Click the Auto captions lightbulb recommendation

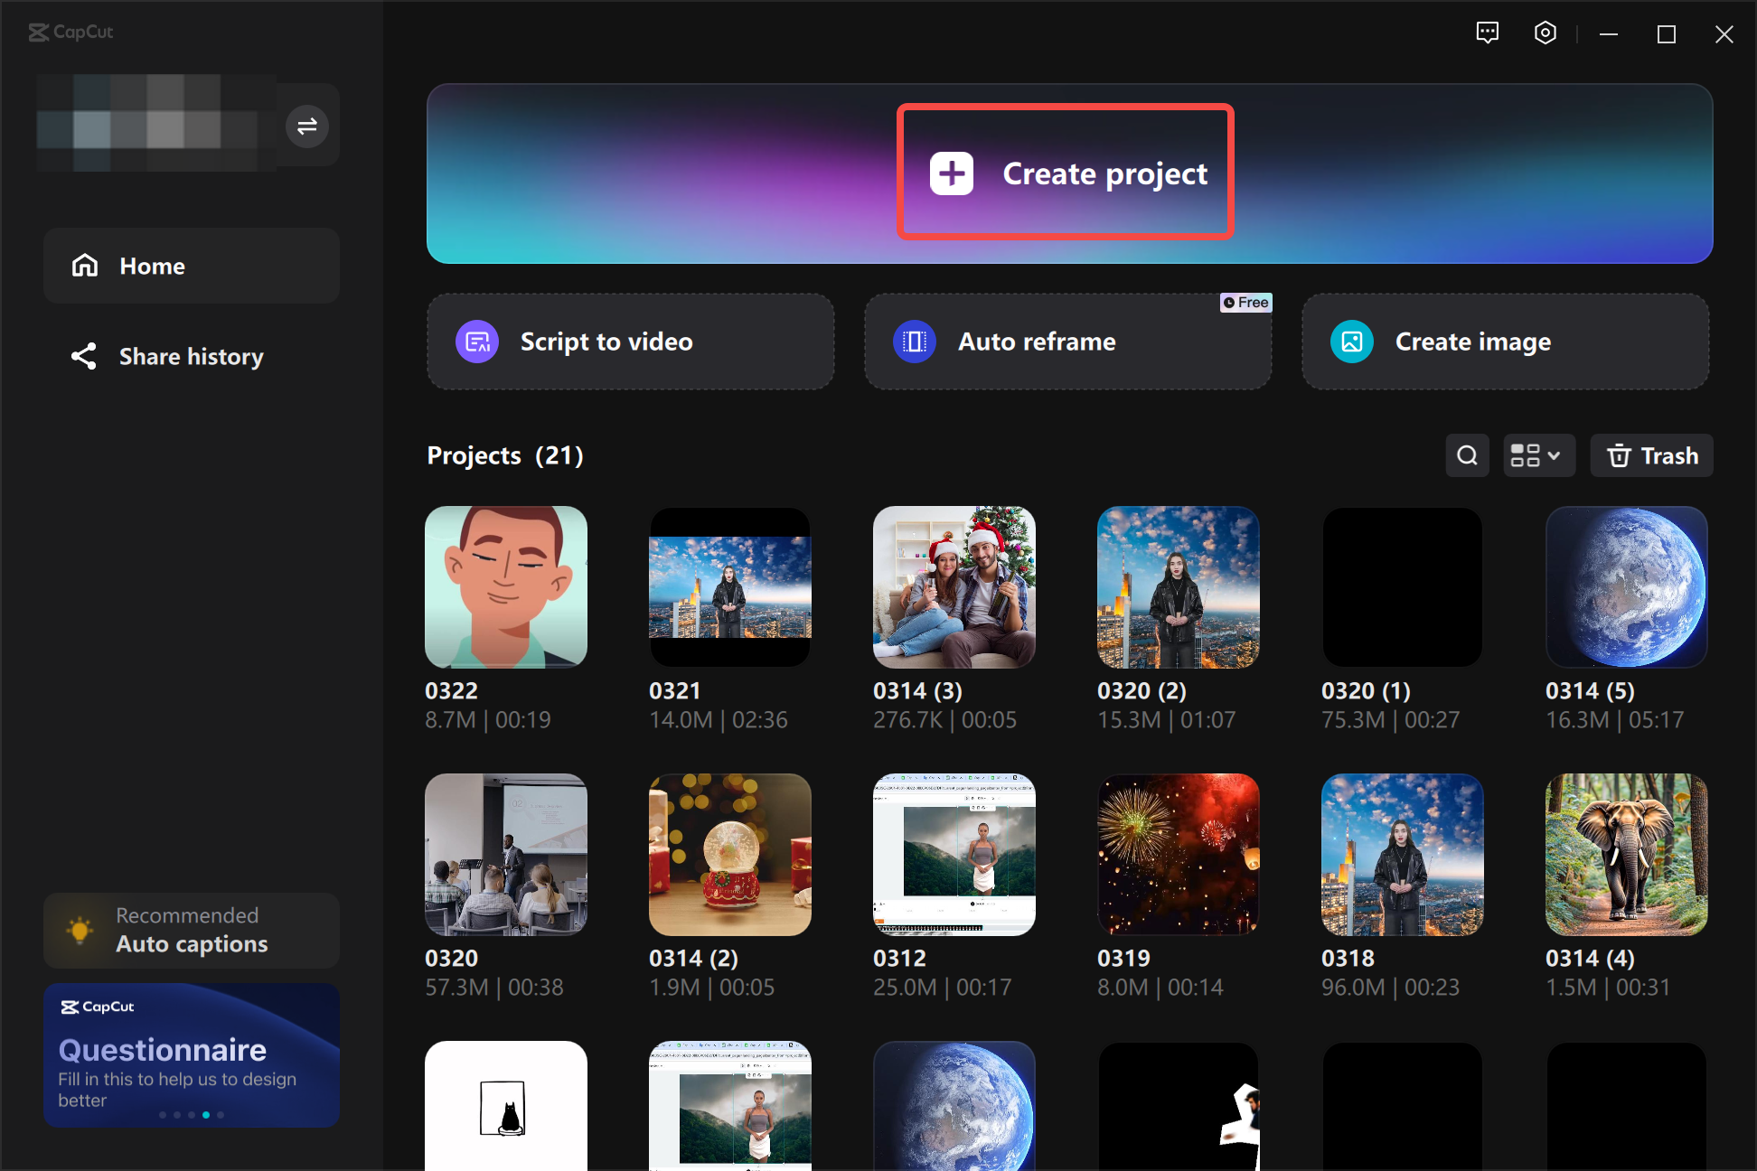coord(80,929)
